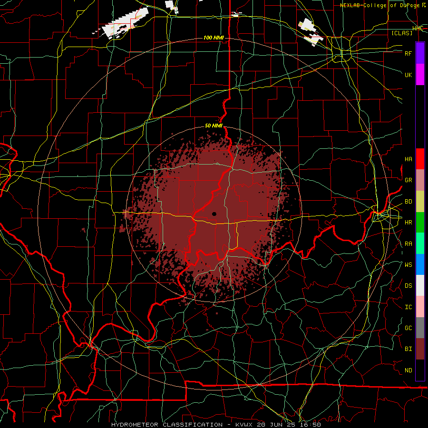Click the yellow BD legend swatch

pos(420,201)
